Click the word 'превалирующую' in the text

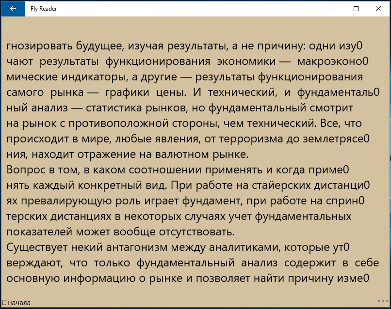[x=66, y=201]
